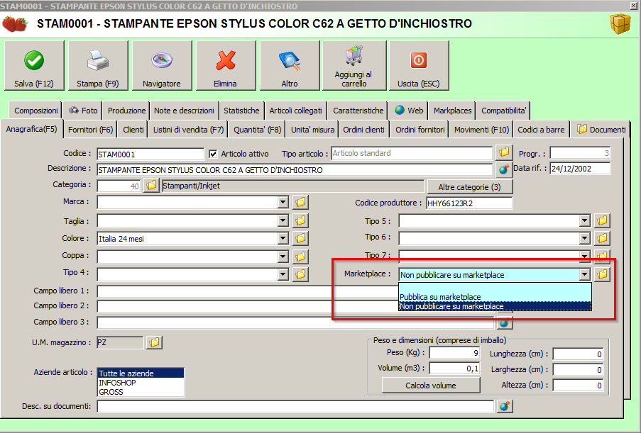Screen dimensions: 641x433
Task: Switch to the Quantita' (F8) tab
Action: (258, 130)
